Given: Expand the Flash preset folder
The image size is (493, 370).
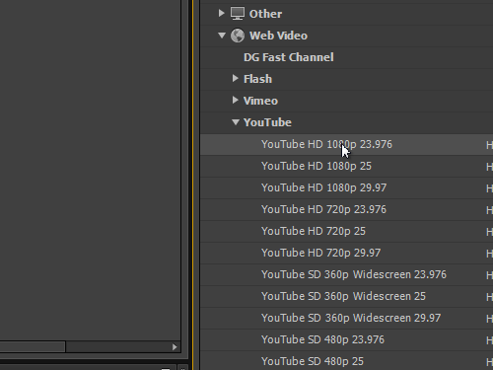Looking at the screenshot, I should pyautogui.click(x=235, y=78).
